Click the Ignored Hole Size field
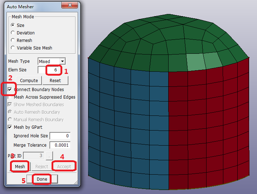 [60, 136]
